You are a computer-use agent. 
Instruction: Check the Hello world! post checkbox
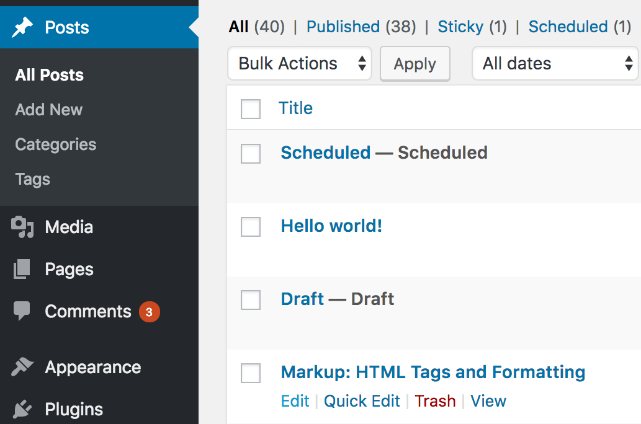click(250, 227)
